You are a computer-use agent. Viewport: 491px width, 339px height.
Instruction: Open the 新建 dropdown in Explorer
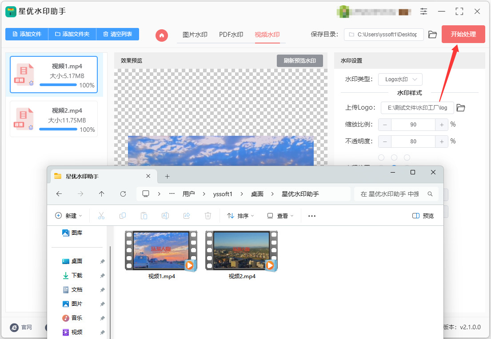coord(68,216)
